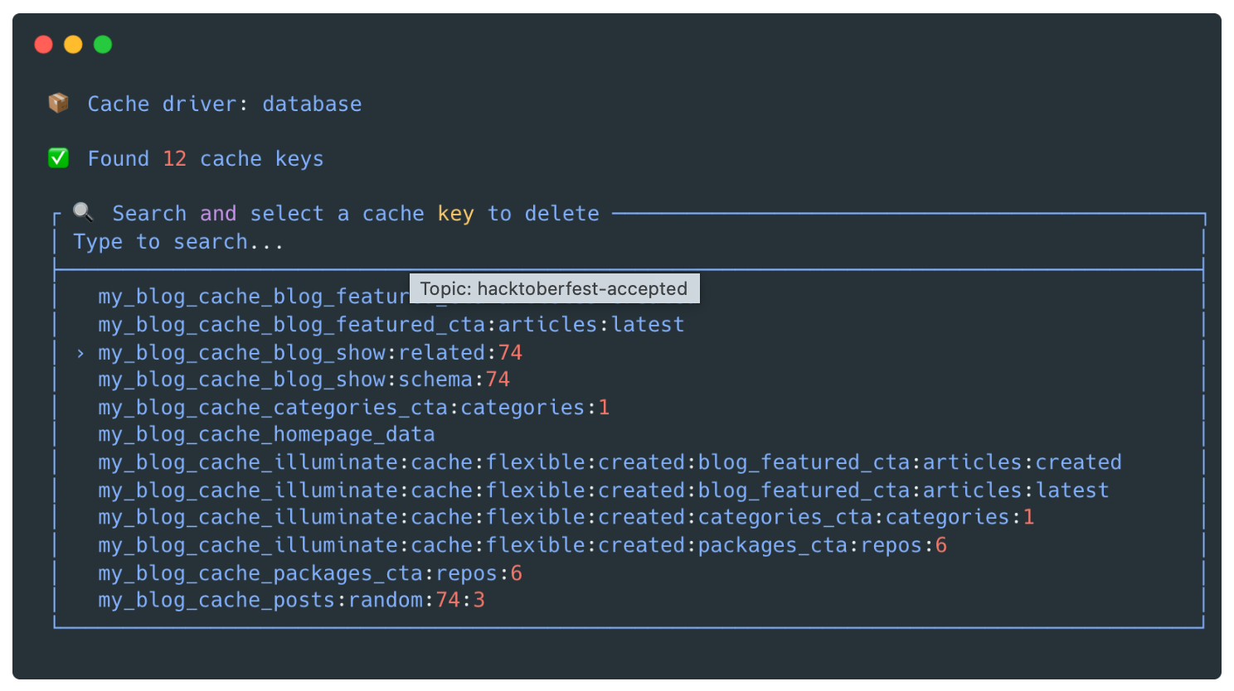Select my_blog_cache_categories_cta:categories:1 key

pyautogui.click(x=353, y=408)
